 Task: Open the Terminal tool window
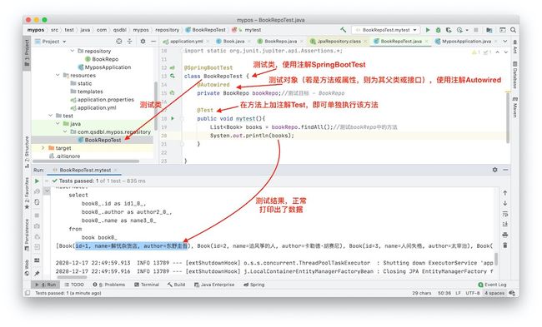(x=147, y=285)
